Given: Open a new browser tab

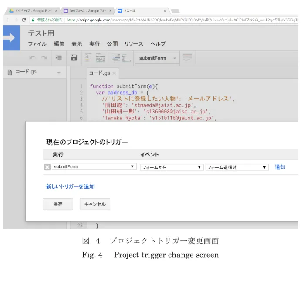Looking at the screenshot, I should point(176,11).
